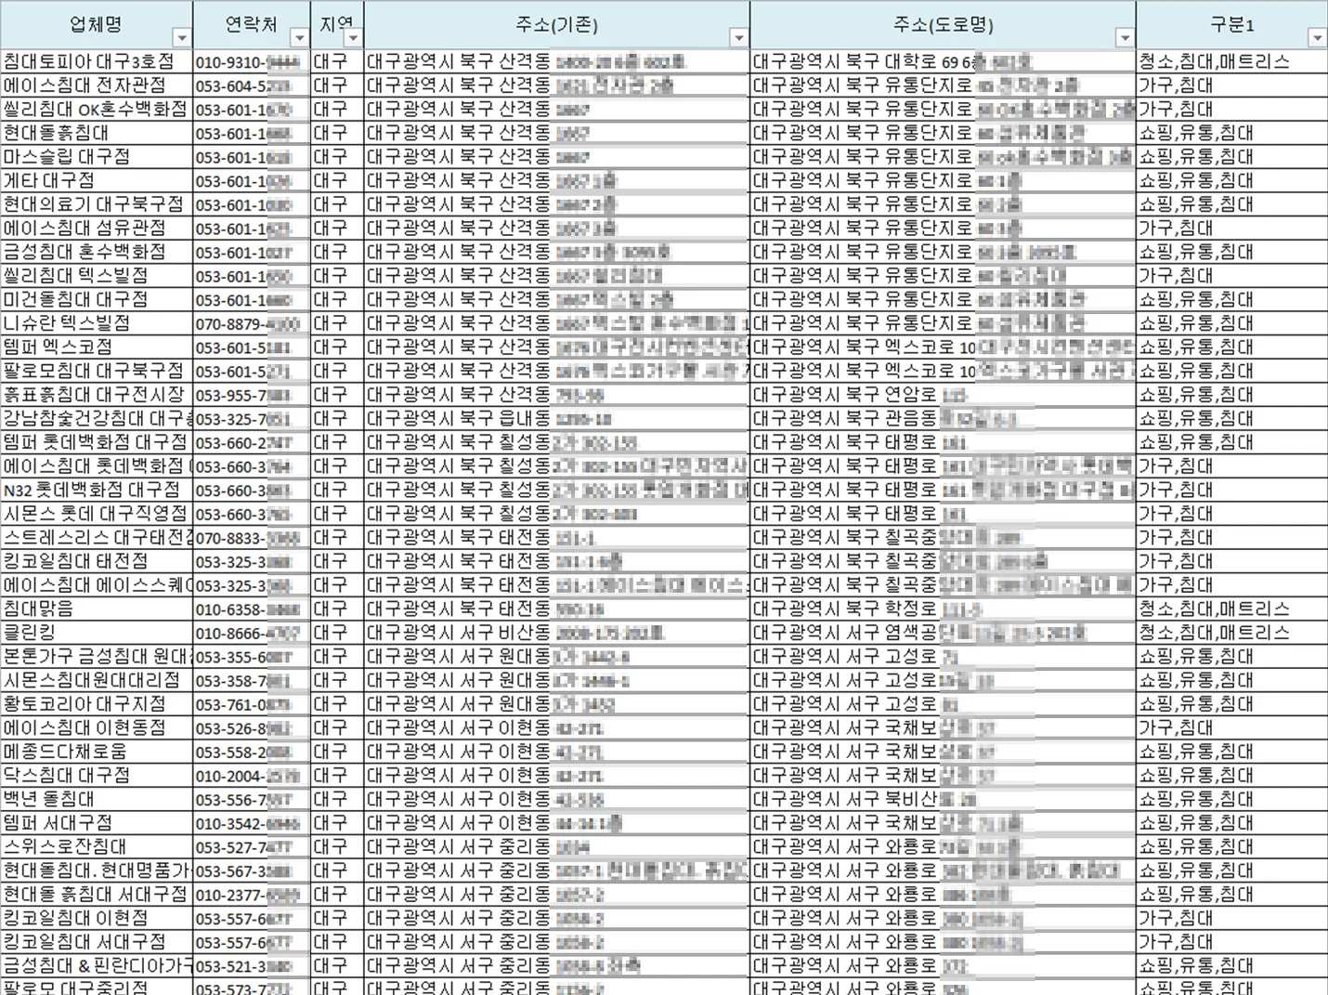This screenshot has height=995, width=1328.
Task: Select the 본톤가구 금성침대 company cell
Action: pos(97,657)
